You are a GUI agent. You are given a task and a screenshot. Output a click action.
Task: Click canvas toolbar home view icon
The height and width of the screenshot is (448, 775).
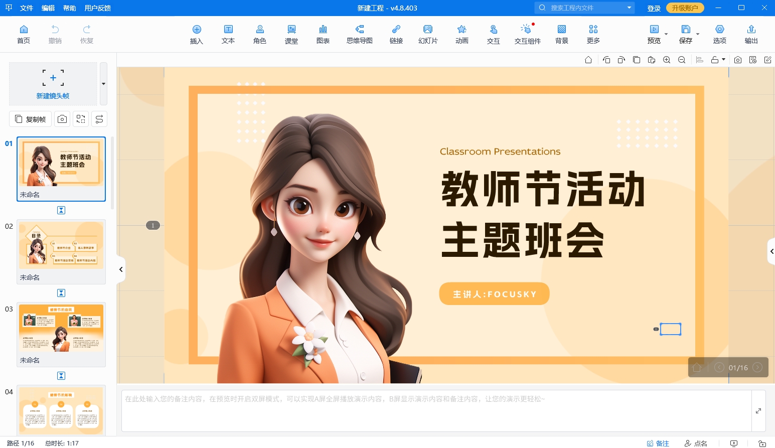(588, 60)
